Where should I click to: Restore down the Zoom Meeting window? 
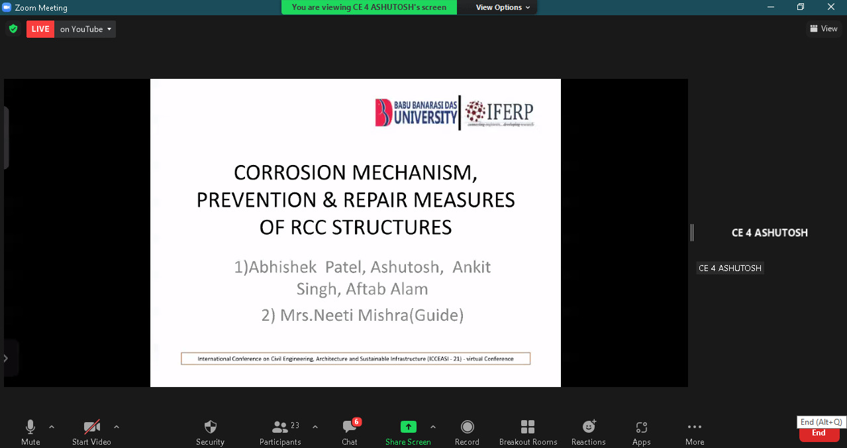coord(800,7)
